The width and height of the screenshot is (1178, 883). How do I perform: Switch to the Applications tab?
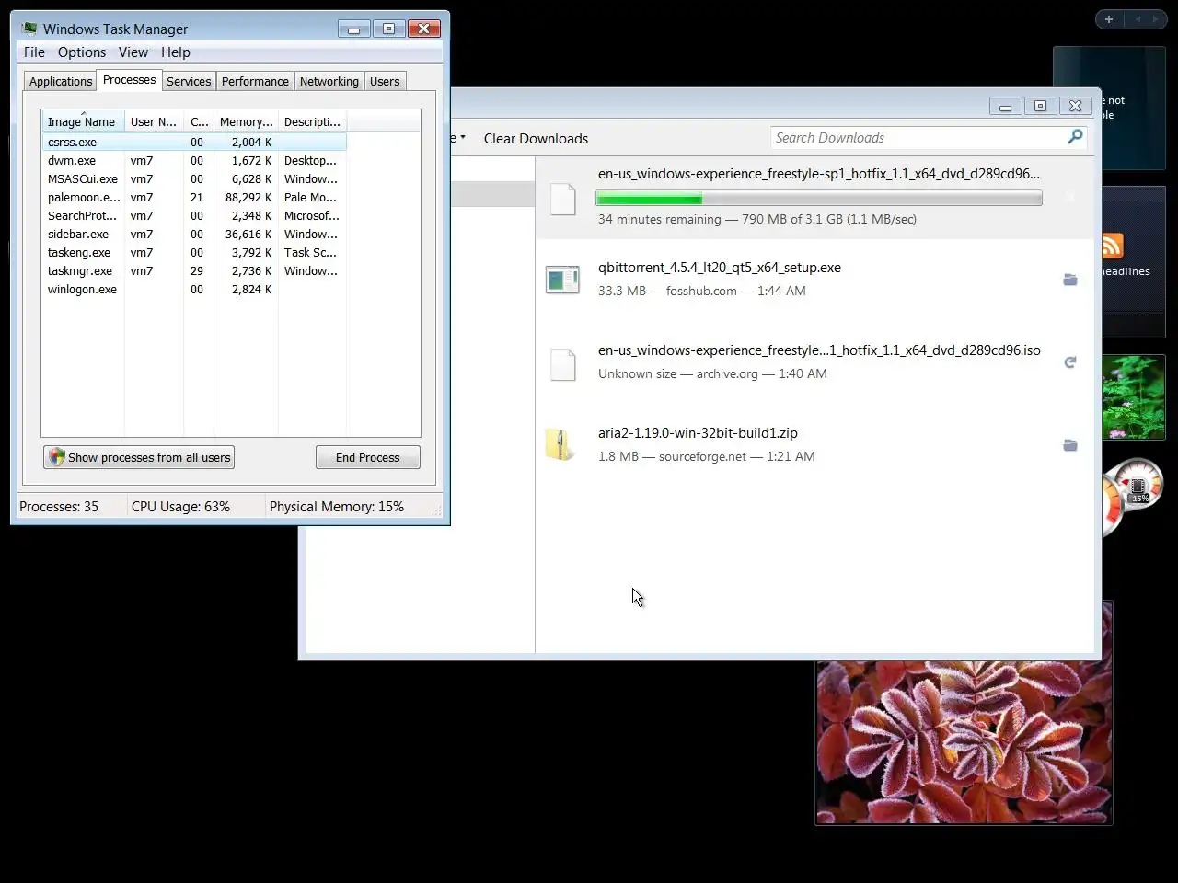(61, 81)
